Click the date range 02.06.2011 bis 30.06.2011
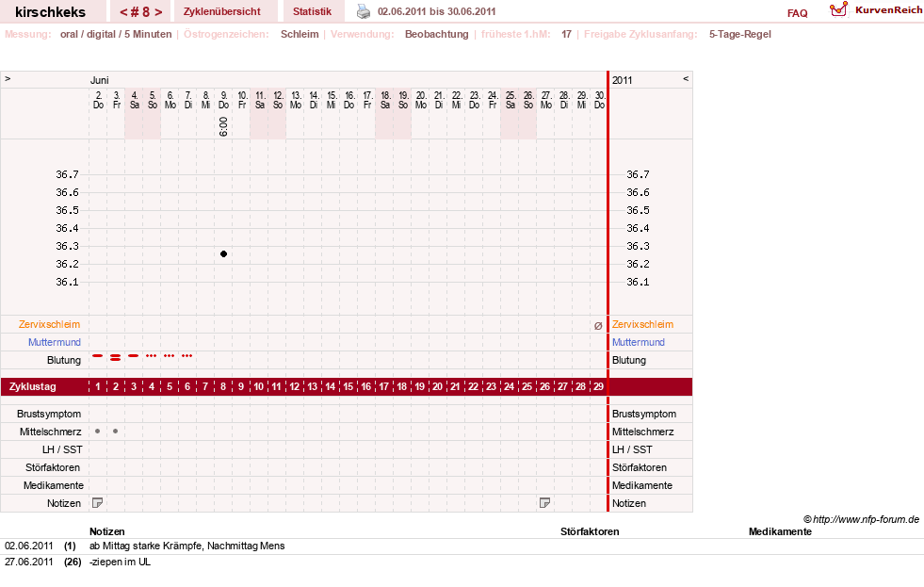Image resolution: width=924 pixels, height=587 pixels. (x=437, y=11)
